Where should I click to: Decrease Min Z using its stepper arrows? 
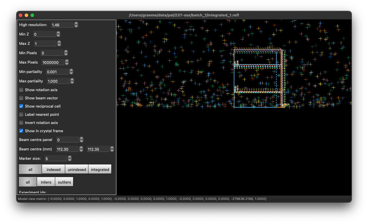[58, 35]
